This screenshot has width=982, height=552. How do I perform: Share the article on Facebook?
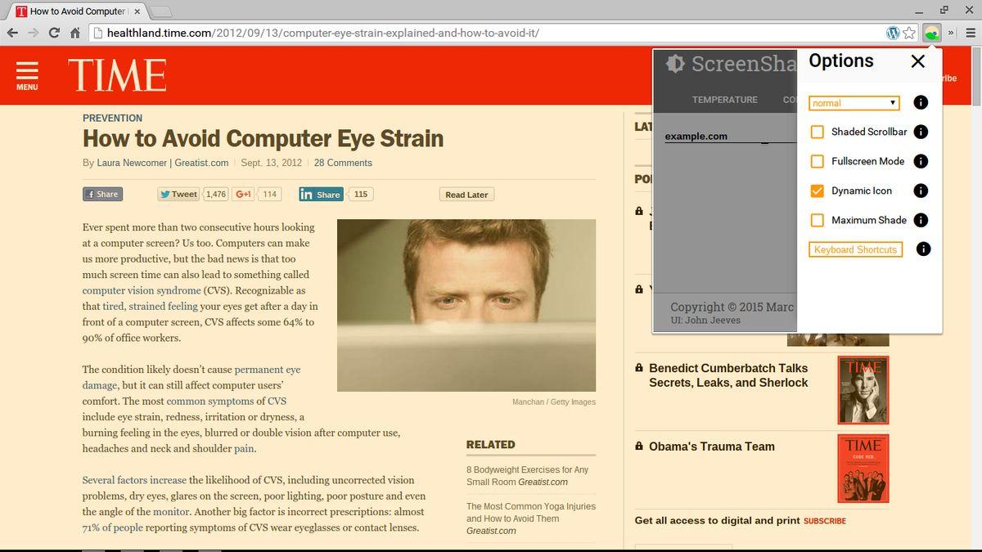pyautogui.click(x=102, y=195)
